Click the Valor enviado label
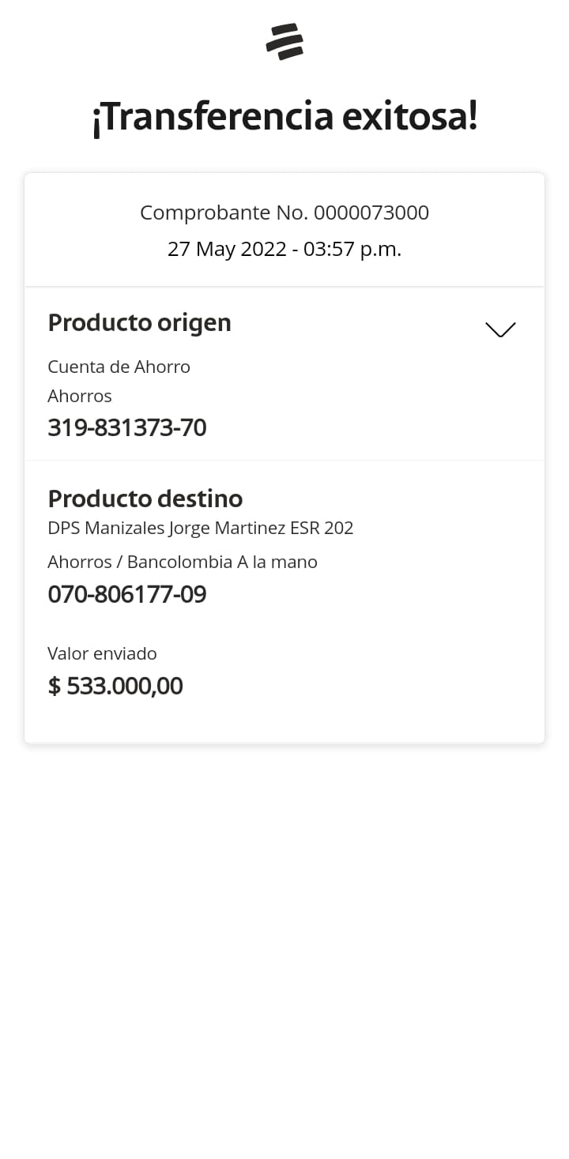The image size is (569, 1159). pyautogui.click(x=102, y=653)
